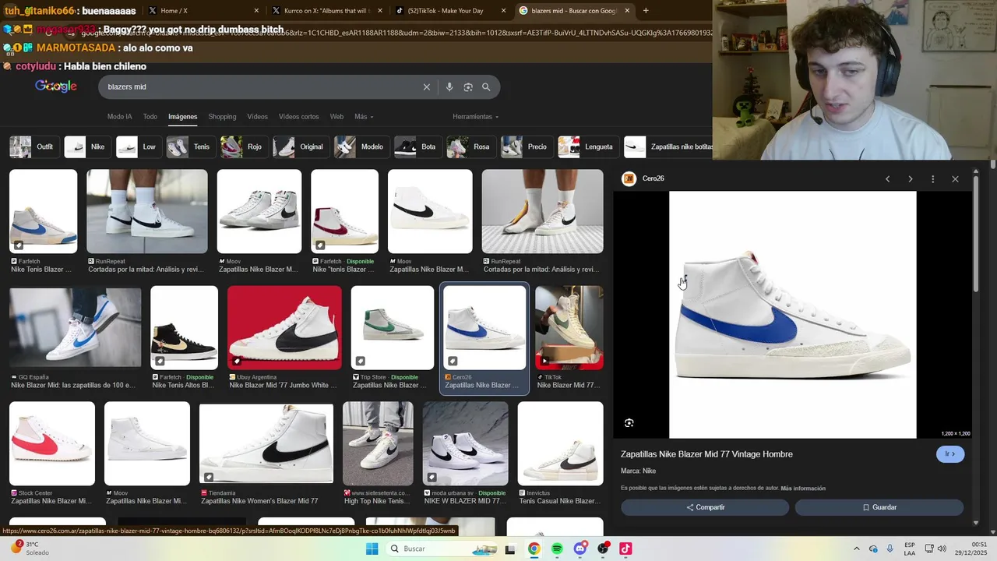Open the GQ España blue Blazer thumbnail

coord(76,327)
